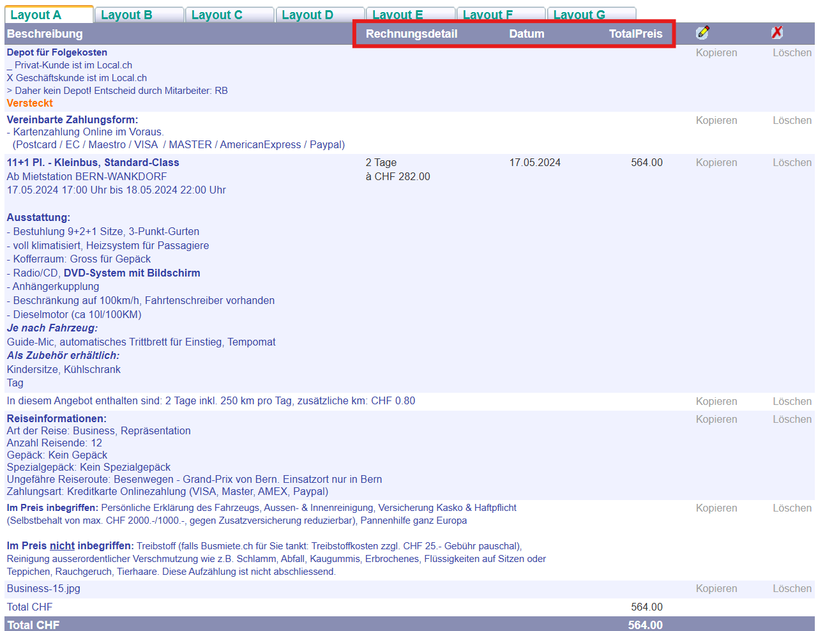Click the orange 'Versteckt' label

30,103
